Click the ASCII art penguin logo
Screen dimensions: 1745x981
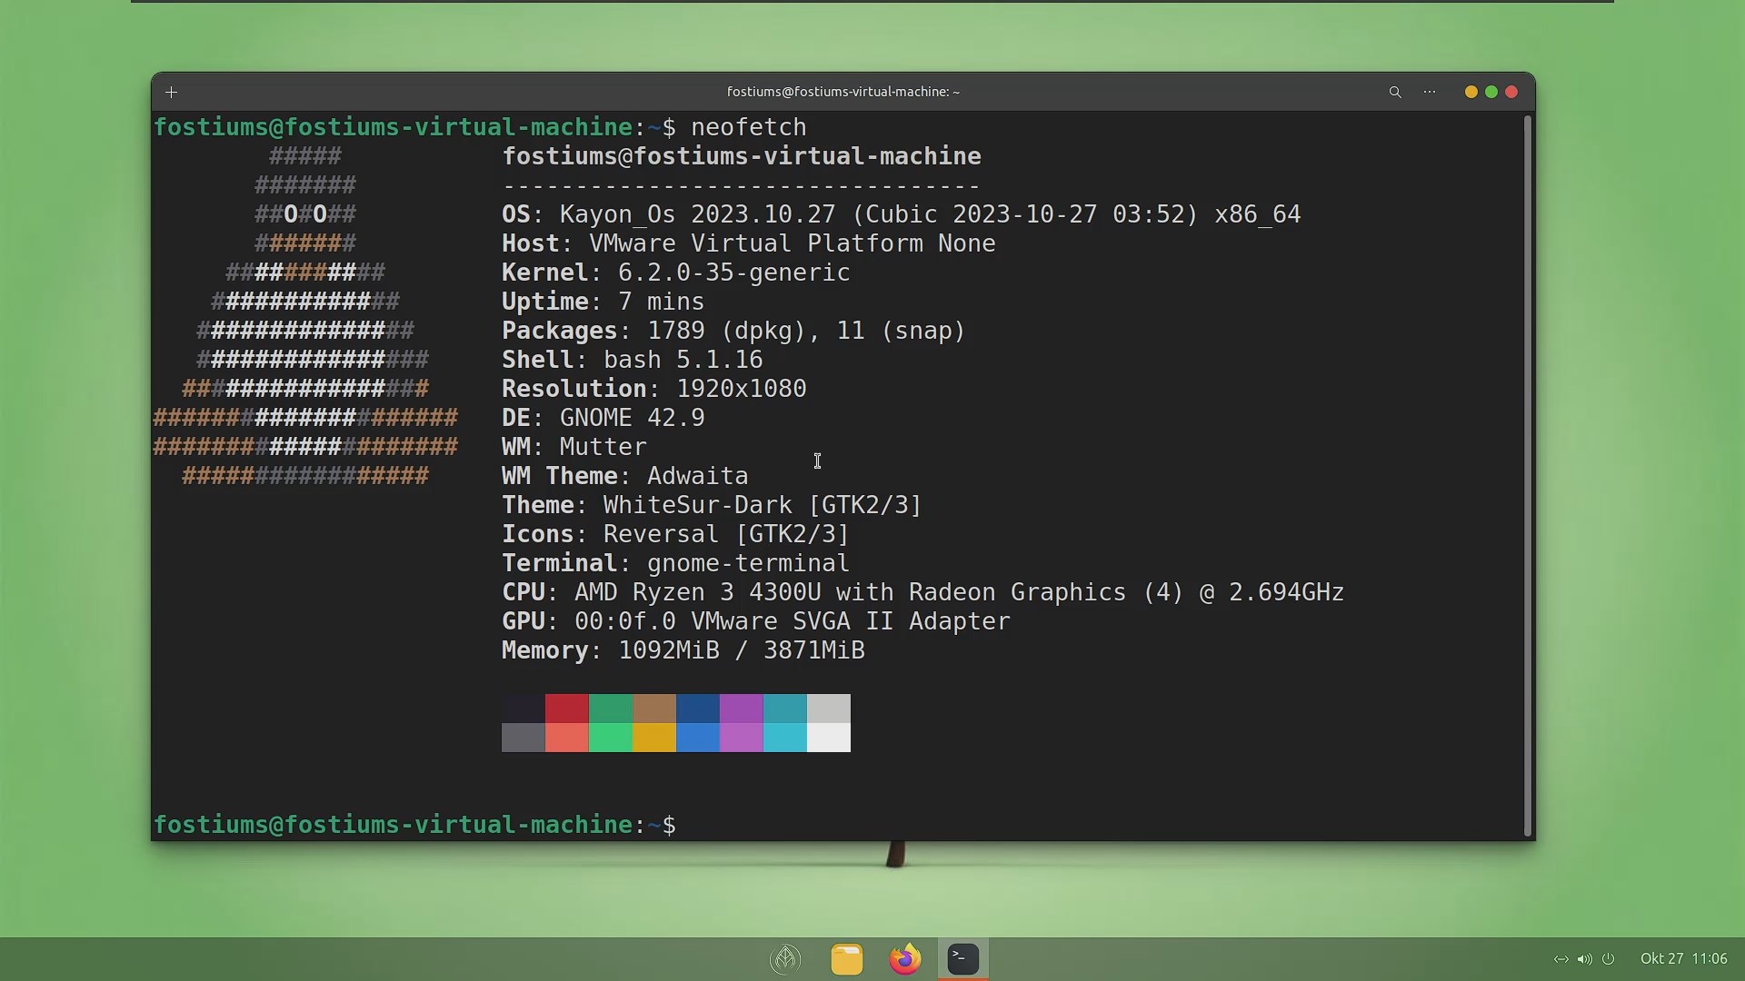pyautogui.click(x=305, y=316)
